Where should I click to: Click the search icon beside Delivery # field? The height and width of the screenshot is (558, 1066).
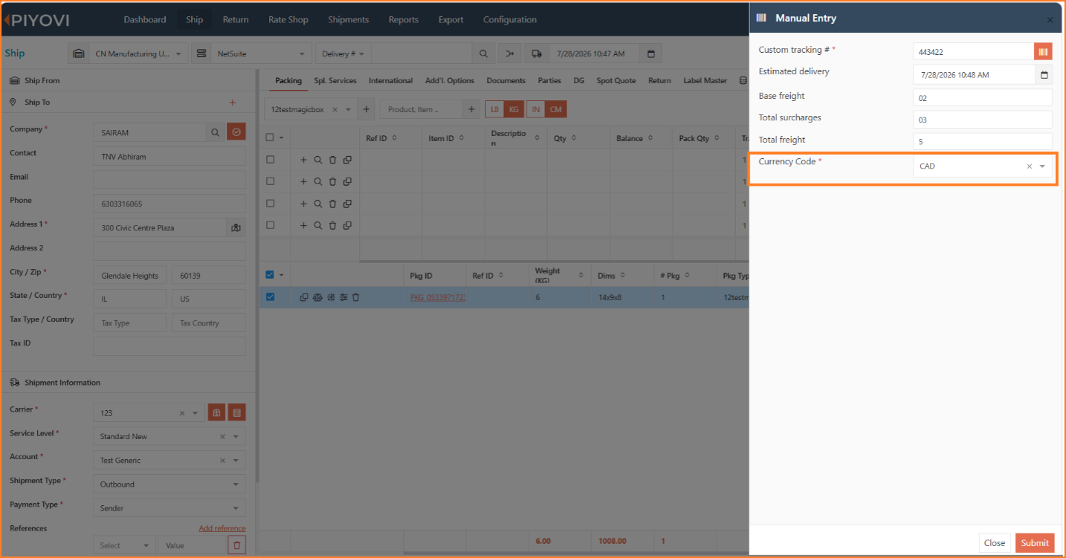(x=483, y=53)
